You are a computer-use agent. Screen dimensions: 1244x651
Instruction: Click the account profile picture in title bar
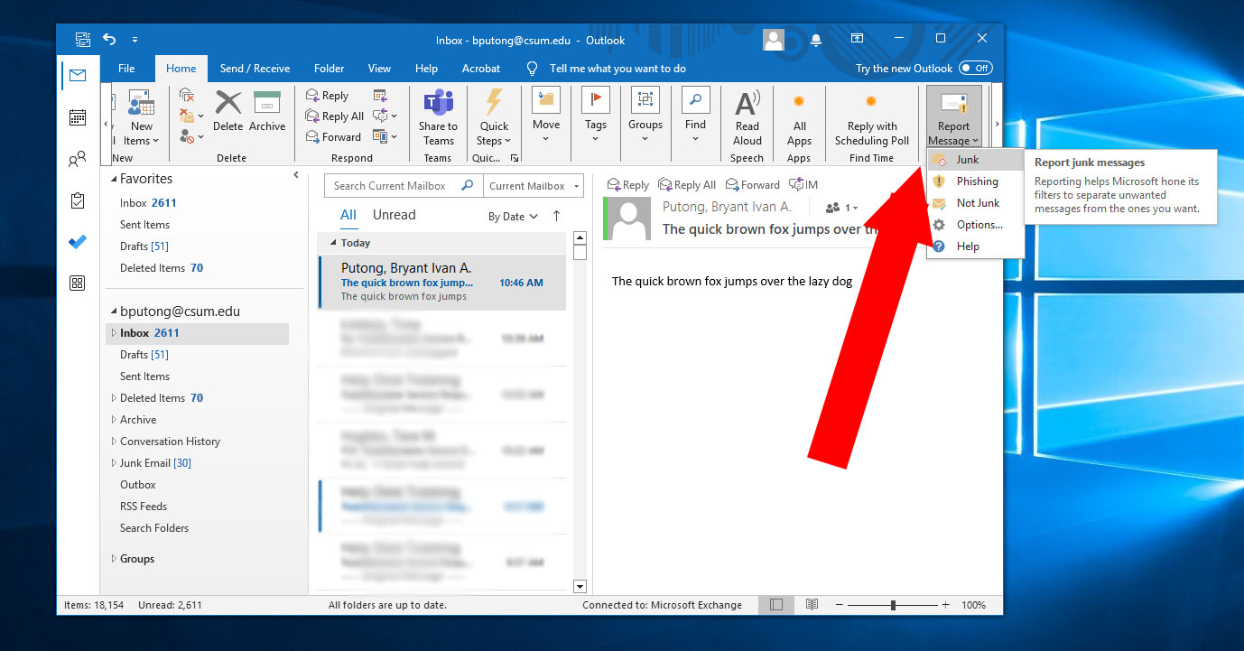coord(774,40)
